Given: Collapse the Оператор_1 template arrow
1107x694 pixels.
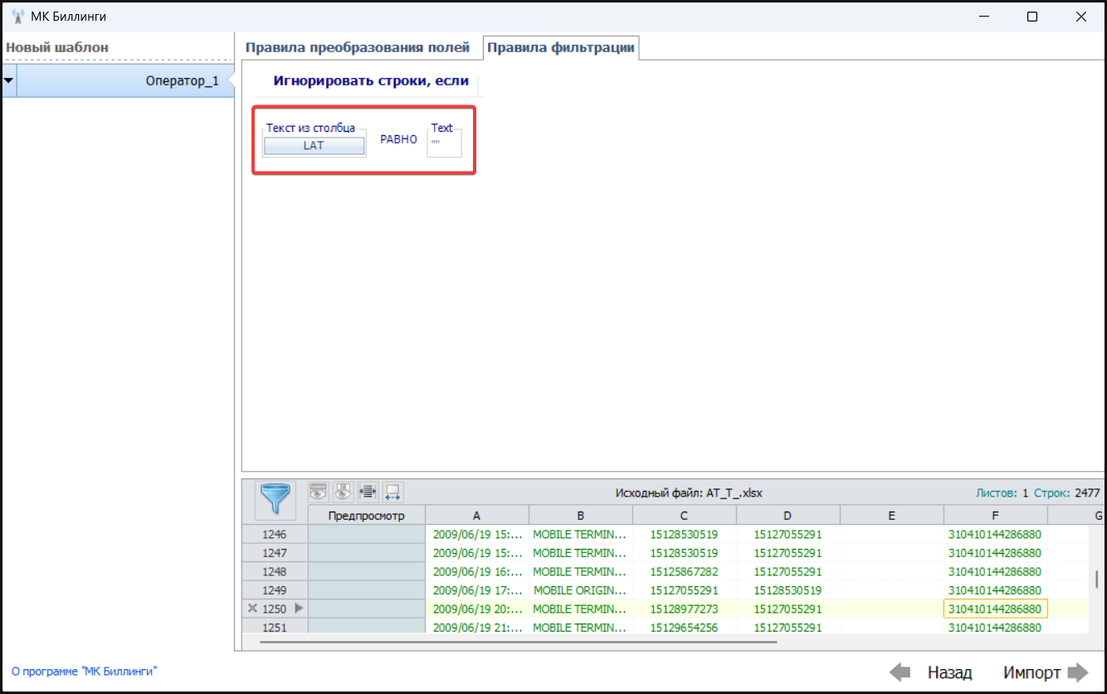Looking at the screenshot, I should coord(8,81).
